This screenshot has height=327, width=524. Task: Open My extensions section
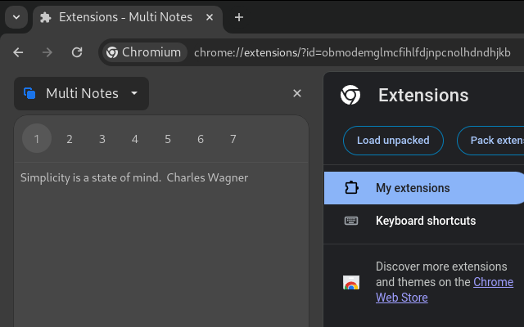(424, 188)
